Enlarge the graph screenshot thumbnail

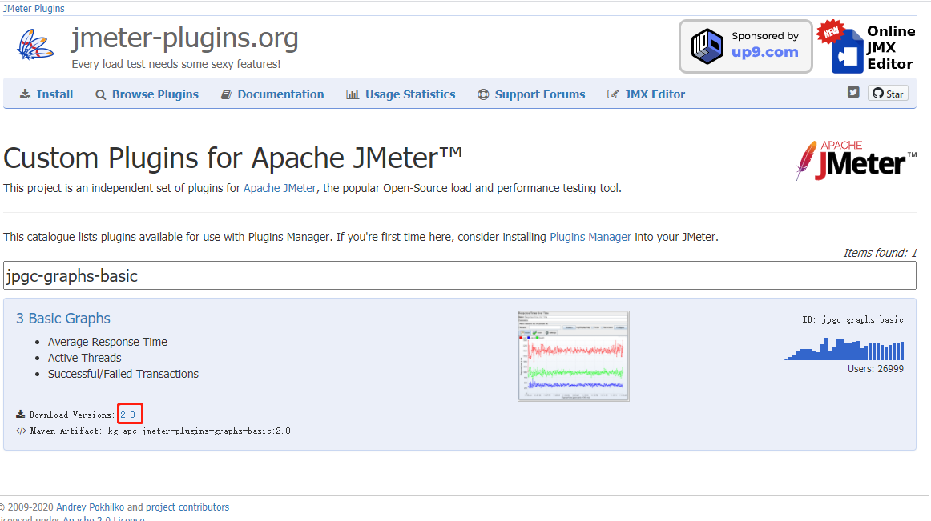(573, 356)
